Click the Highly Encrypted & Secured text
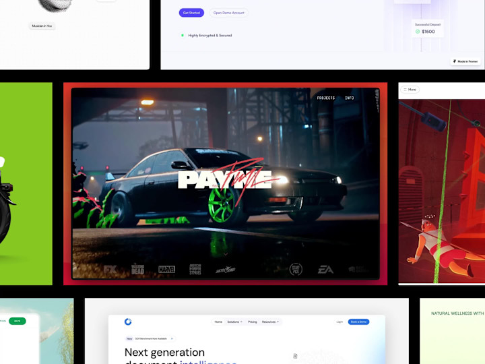Screen dimensions: 485x364 pyautogui.click(x=210, y=35)
